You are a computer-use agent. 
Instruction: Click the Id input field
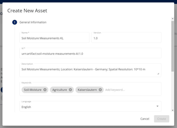coord(90,53)
